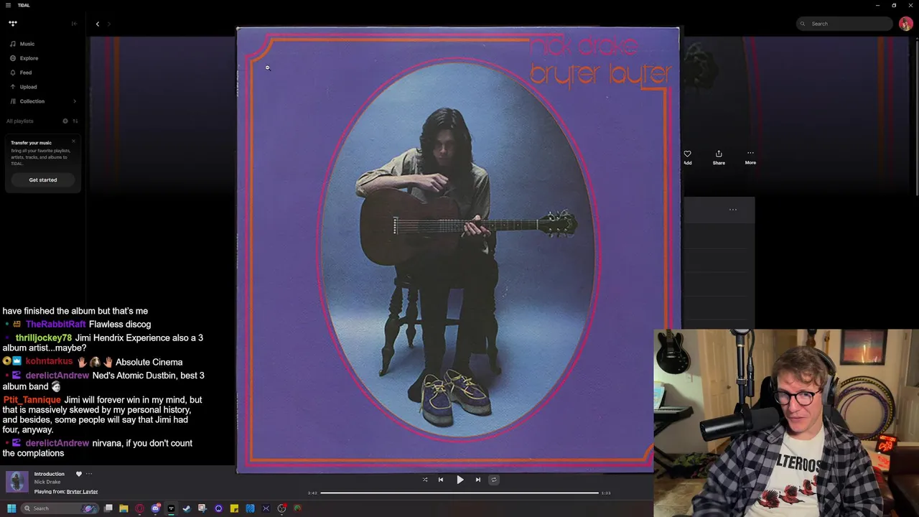The height and width of the screenshot is (517, 919).
Task: Open the Windows Start menu
Action: [x=11, y=508]
